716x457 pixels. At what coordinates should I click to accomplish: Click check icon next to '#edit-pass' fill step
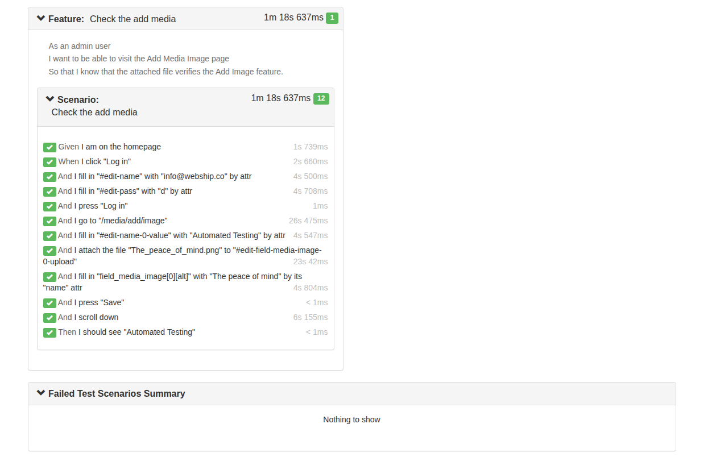(49, 192)
